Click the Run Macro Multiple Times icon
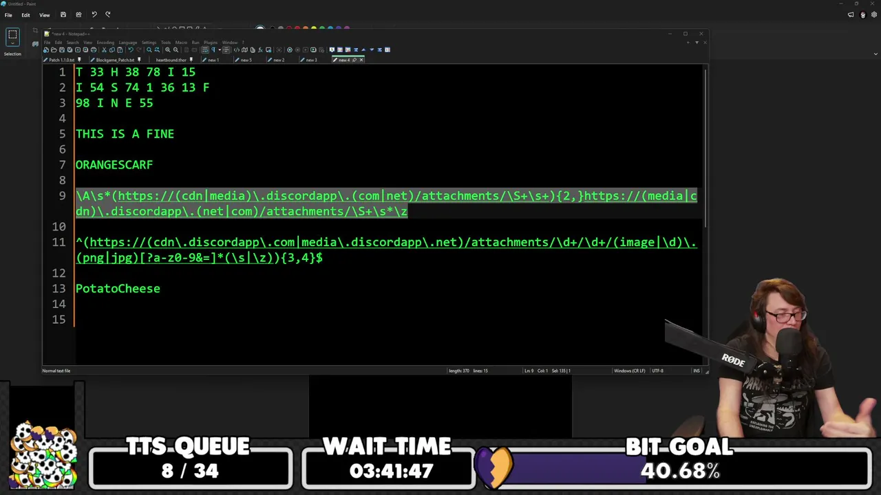Screen dimensions: 881x495 point(313,49)
